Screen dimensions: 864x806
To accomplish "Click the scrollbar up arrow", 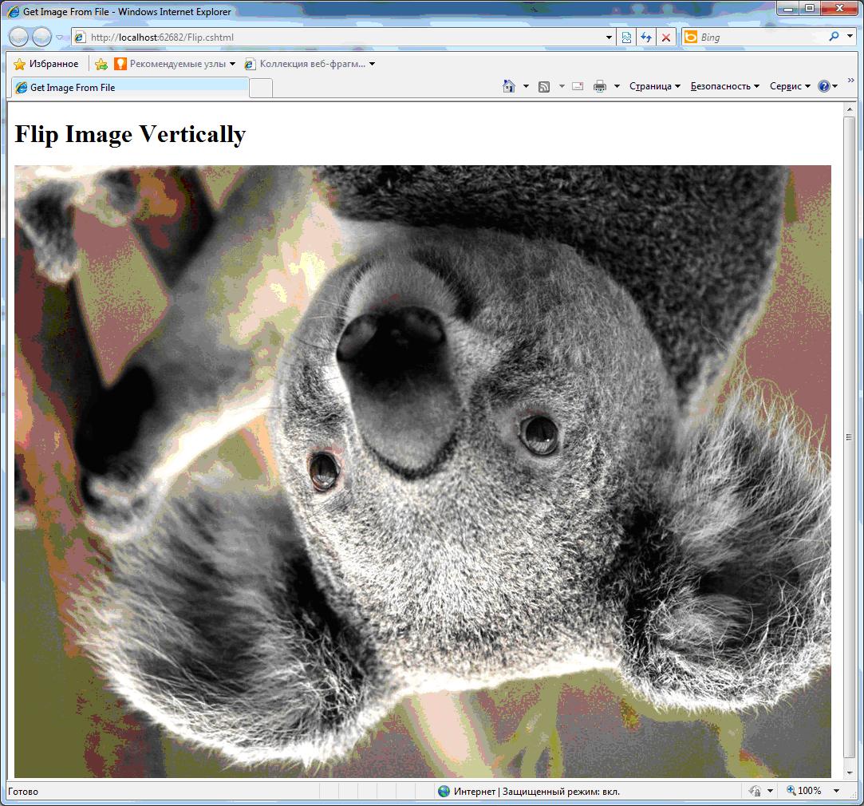I will click(x=849, y=109).
